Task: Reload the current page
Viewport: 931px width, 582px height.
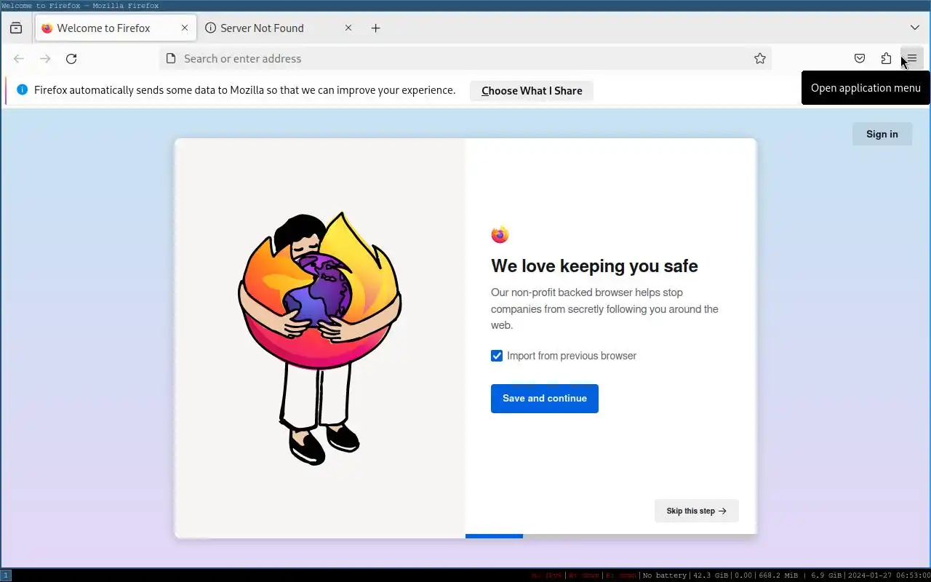Action: (71, 58)
